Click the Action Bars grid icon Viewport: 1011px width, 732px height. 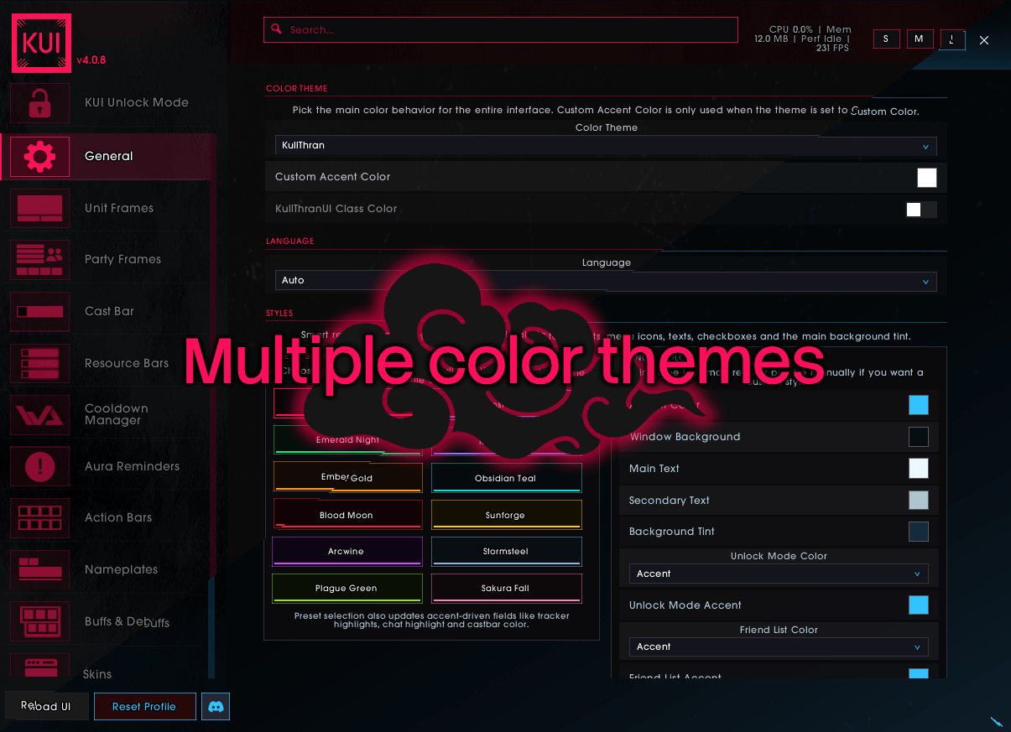tap(39, 518)
